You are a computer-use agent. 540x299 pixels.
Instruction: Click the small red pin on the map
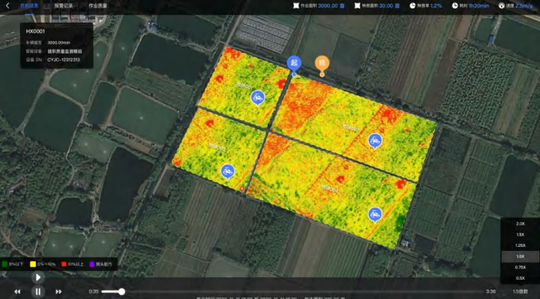pos(242,188)
